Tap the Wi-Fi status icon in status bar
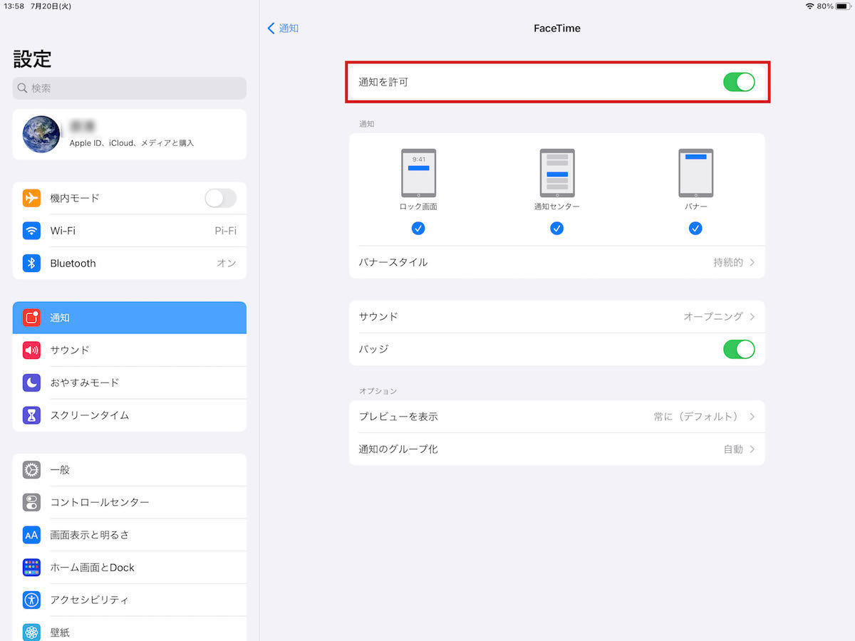855x641 pixels. (x=809, y=6)
